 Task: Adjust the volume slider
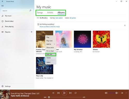114,93
